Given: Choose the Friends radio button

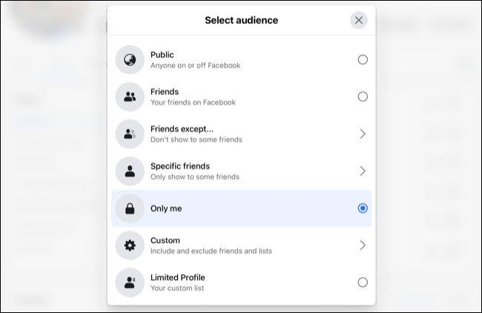Looking at the screenshot, I should tap(363, 96).
